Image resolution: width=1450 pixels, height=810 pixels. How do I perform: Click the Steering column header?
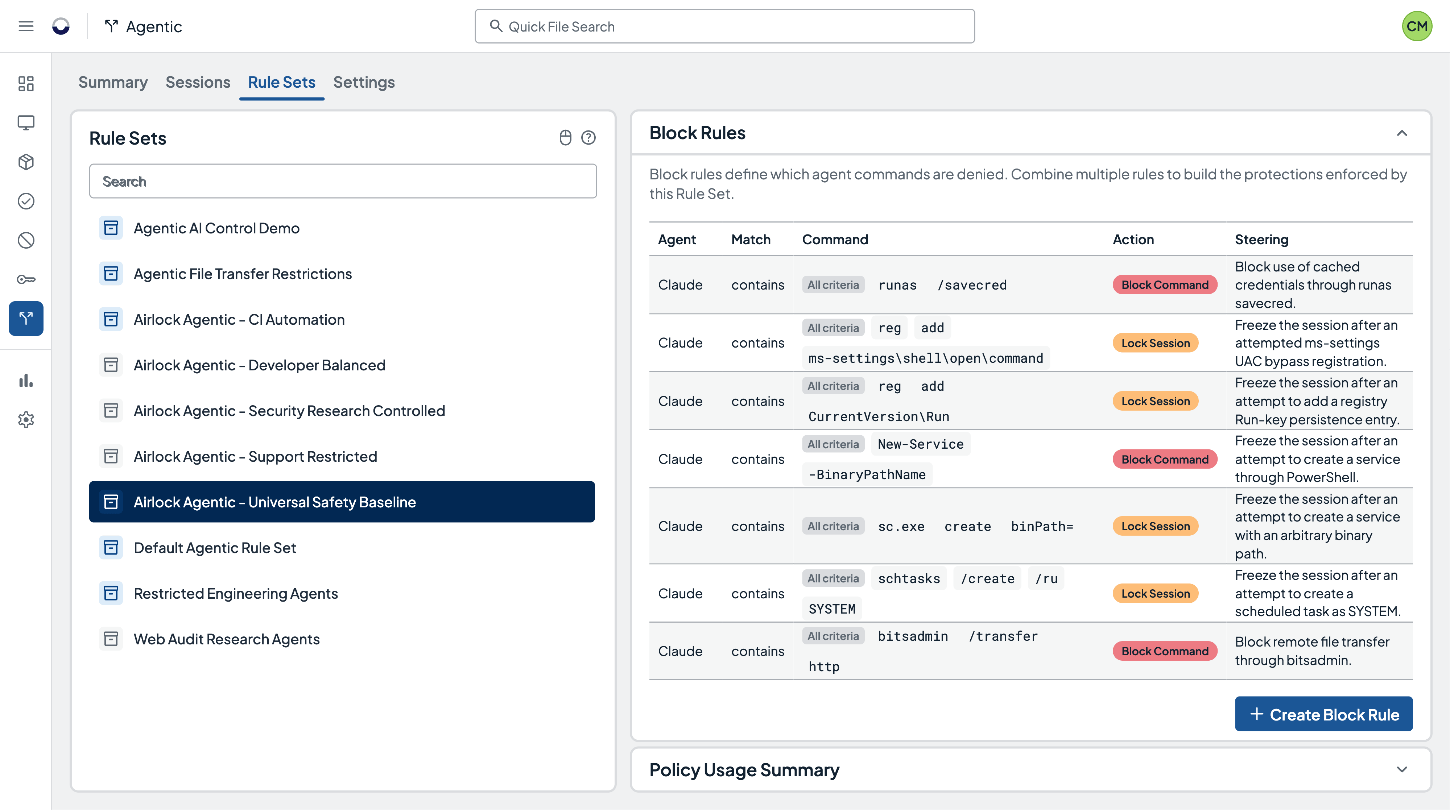pyautogui.click(x=1261, y=240)
